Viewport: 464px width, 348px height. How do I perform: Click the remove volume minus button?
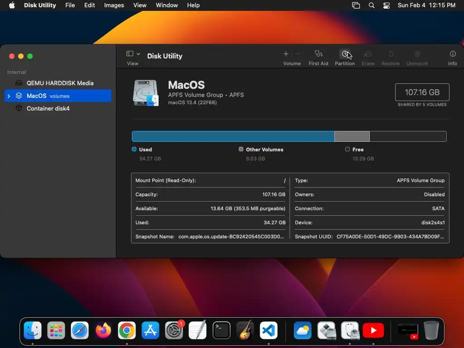pos(298,54)
